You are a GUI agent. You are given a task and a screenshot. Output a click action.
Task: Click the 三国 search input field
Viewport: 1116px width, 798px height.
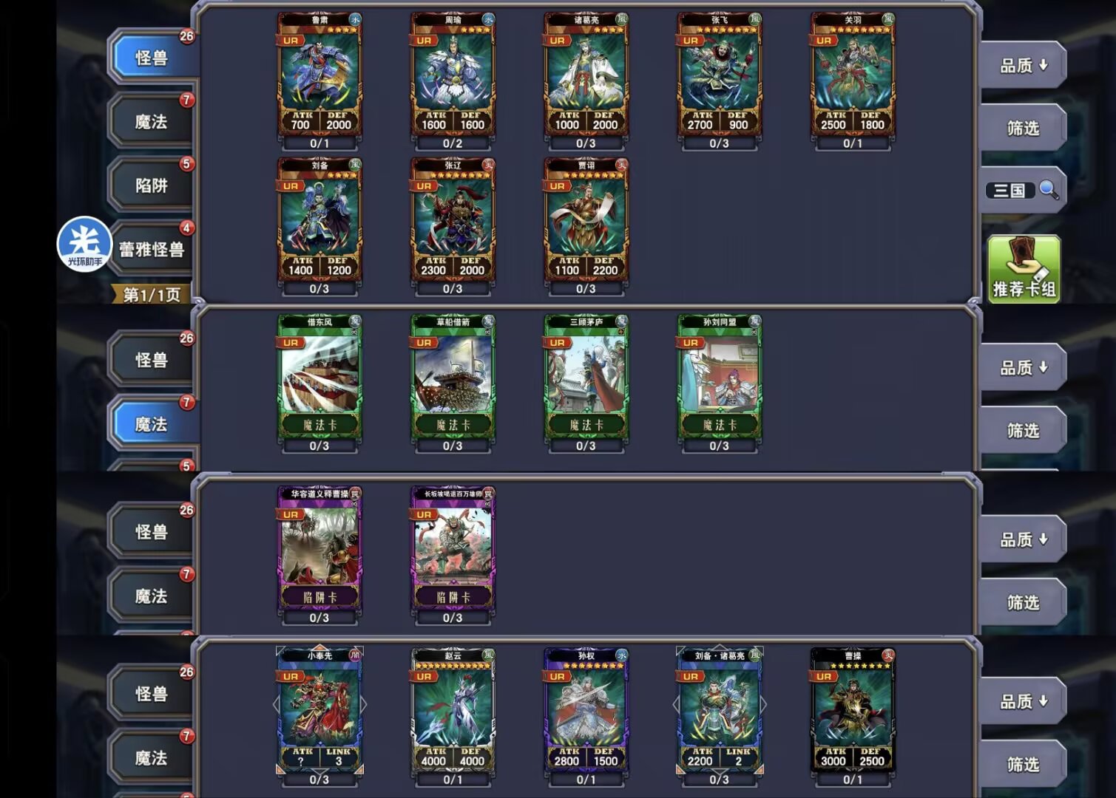1010,191
